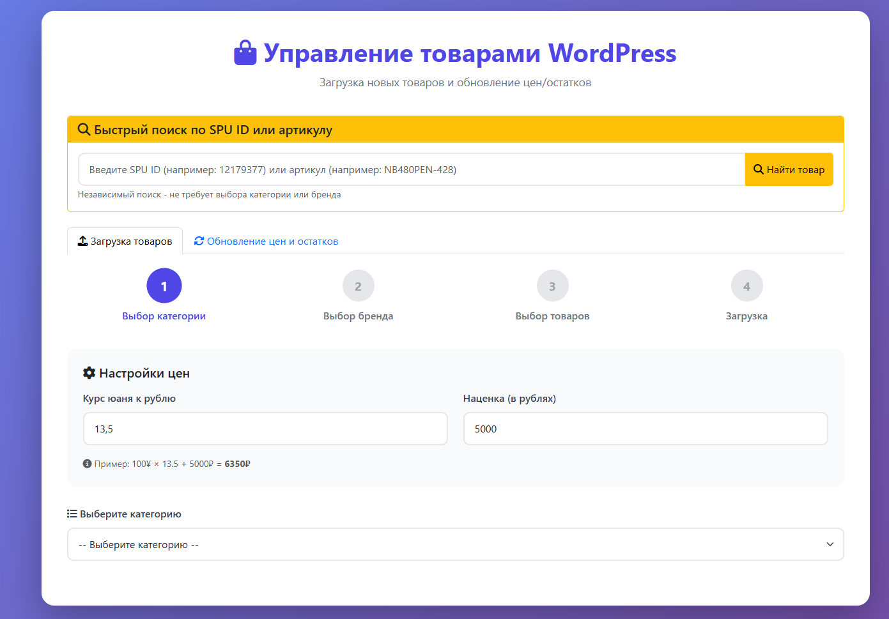Viewport: 889px width, 619px height.
Task: Select step 1 Выбор категории circle
Action: [x=164, y=286]
